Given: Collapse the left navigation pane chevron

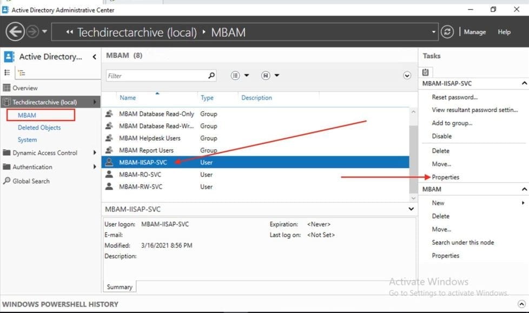Looking at the screenshot, I should [94, 57].
